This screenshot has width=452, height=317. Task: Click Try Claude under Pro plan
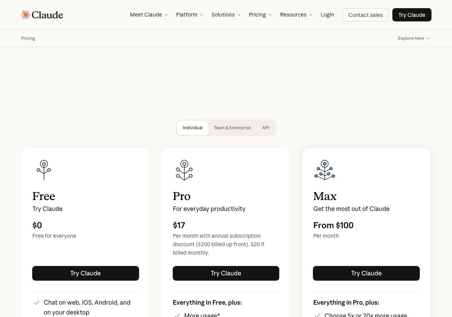tap(226, 273)
